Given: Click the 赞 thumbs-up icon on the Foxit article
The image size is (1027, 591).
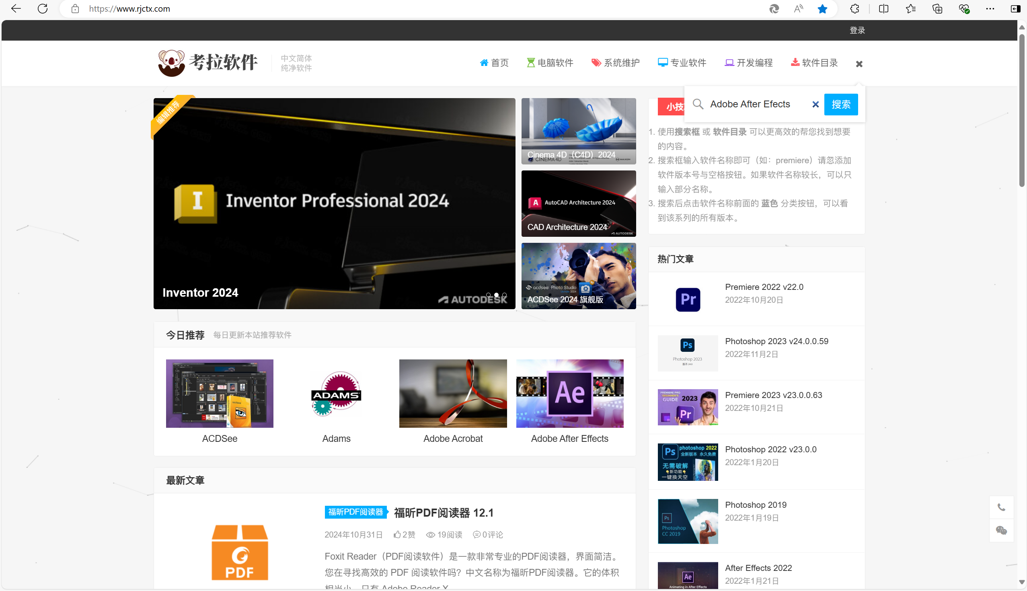Looking at the screenshot, I should [x=397, y=535].
